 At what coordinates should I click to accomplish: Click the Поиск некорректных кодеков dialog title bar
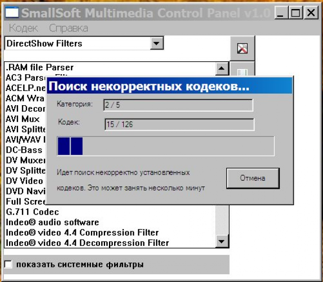click(170, 86)
